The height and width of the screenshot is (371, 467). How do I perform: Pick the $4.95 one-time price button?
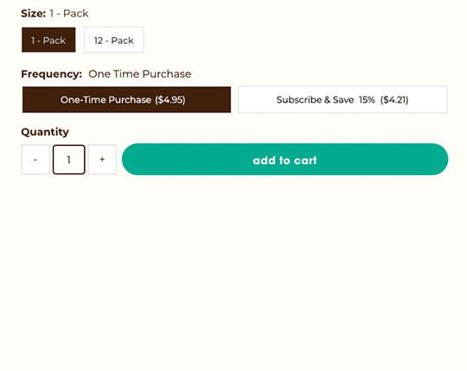[126, 100]
